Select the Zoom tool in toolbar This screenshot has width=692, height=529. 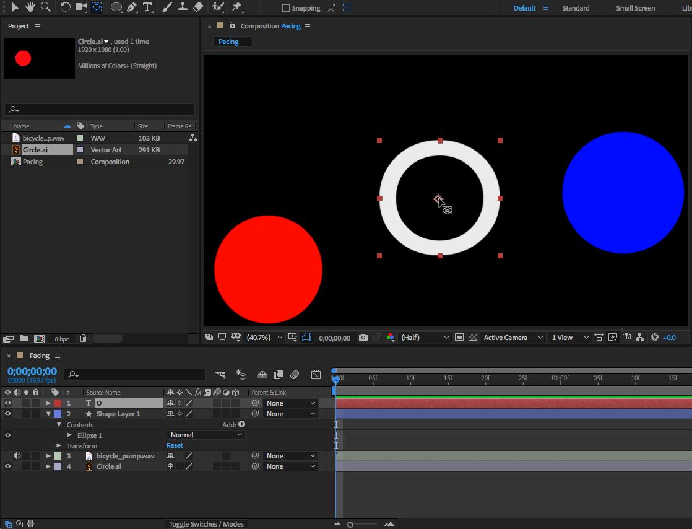[x=45, y=7]
